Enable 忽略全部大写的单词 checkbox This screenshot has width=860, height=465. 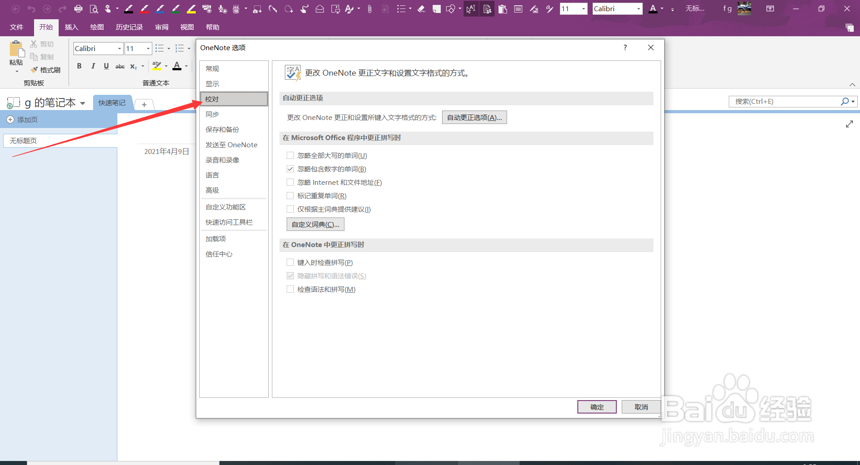point(290,155)
